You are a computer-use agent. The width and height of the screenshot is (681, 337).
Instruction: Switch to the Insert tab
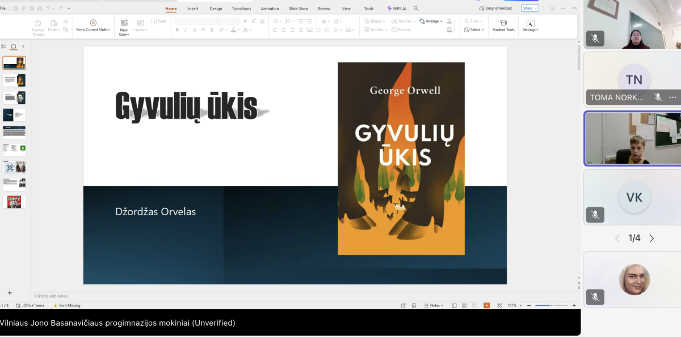193,8
